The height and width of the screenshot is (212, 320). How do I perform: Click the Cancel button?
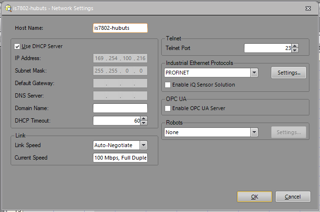pyautogui.click(x=293, y=197)
